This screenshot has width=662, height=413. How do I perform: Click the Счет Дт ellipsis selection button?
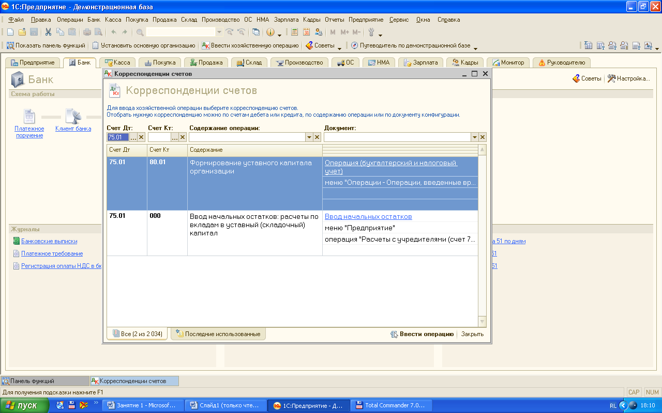(x=133, y=137)
